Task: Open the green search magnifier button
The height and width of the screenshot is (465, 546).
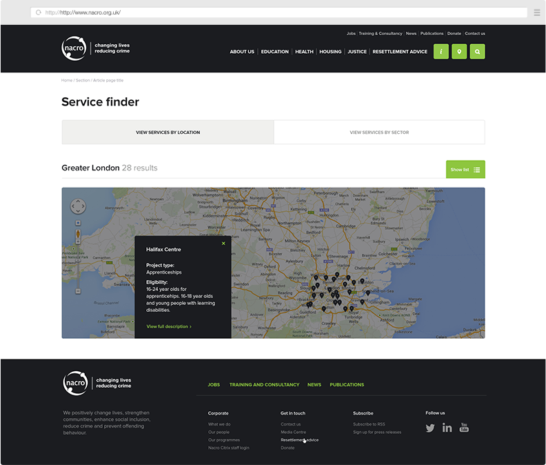Action: coord(477,52)
